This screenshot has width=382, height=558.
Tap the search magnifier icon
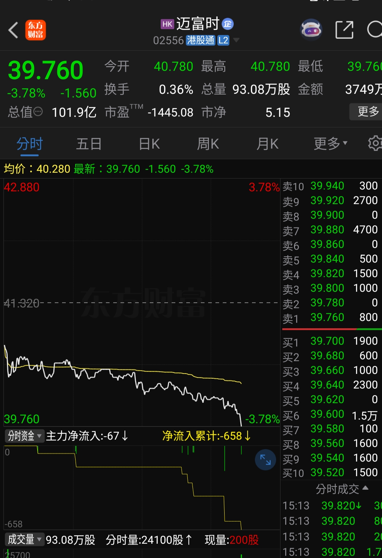[x=374, y=30]
